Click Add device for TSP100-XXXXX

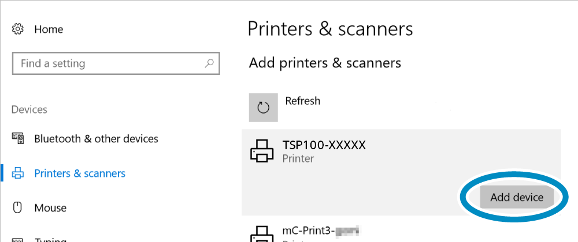point(517,197)
